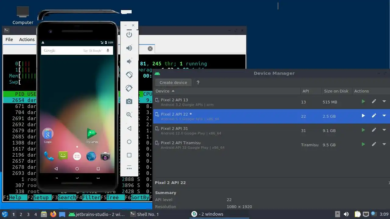Viewport: 390px width, 219px height.
Task: Click F5 Tree in htop footer
Action: pyautogui.click(x=113, y=197)
